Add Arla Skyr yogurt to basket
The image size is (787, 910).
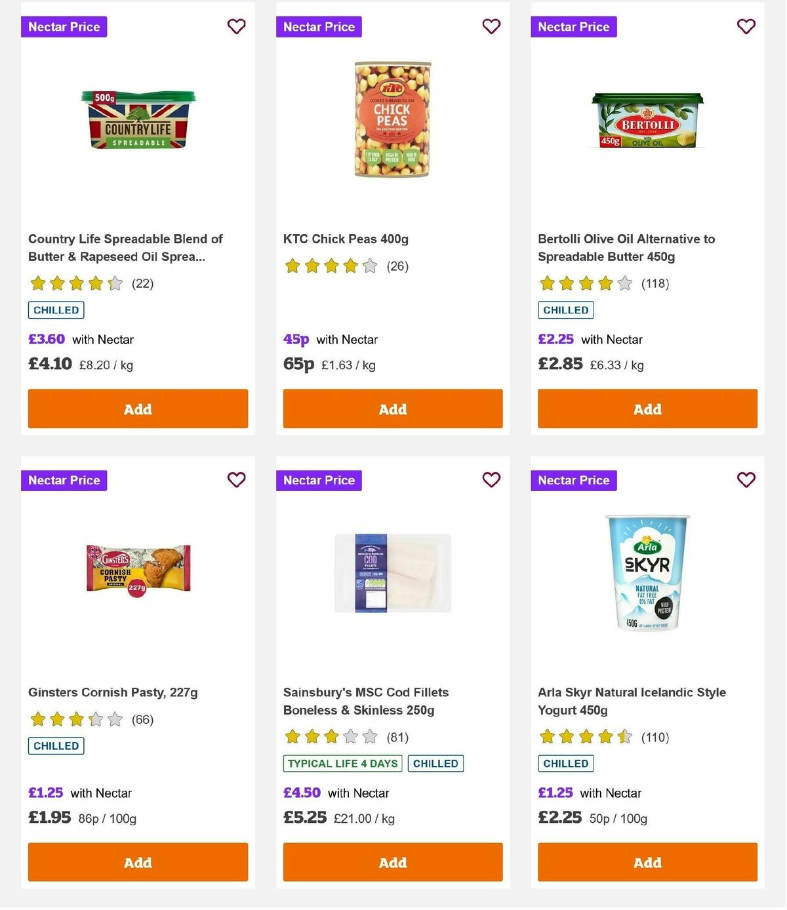[647, 862]
